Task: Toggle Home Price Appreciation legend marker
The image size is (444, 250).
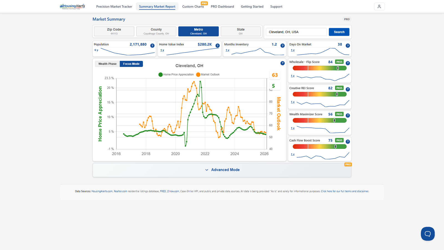Action: point(160,74)
